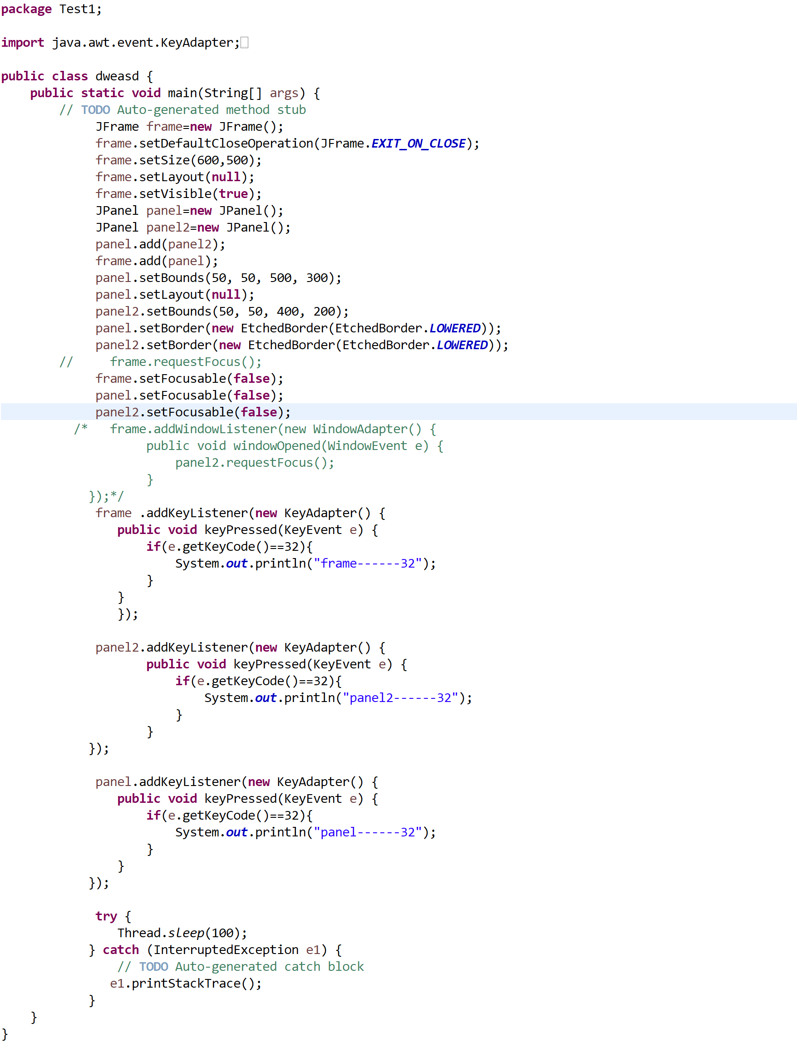Click commented 'frame.requestFocus();' line
797x1058 pixels.
point(186,362)
